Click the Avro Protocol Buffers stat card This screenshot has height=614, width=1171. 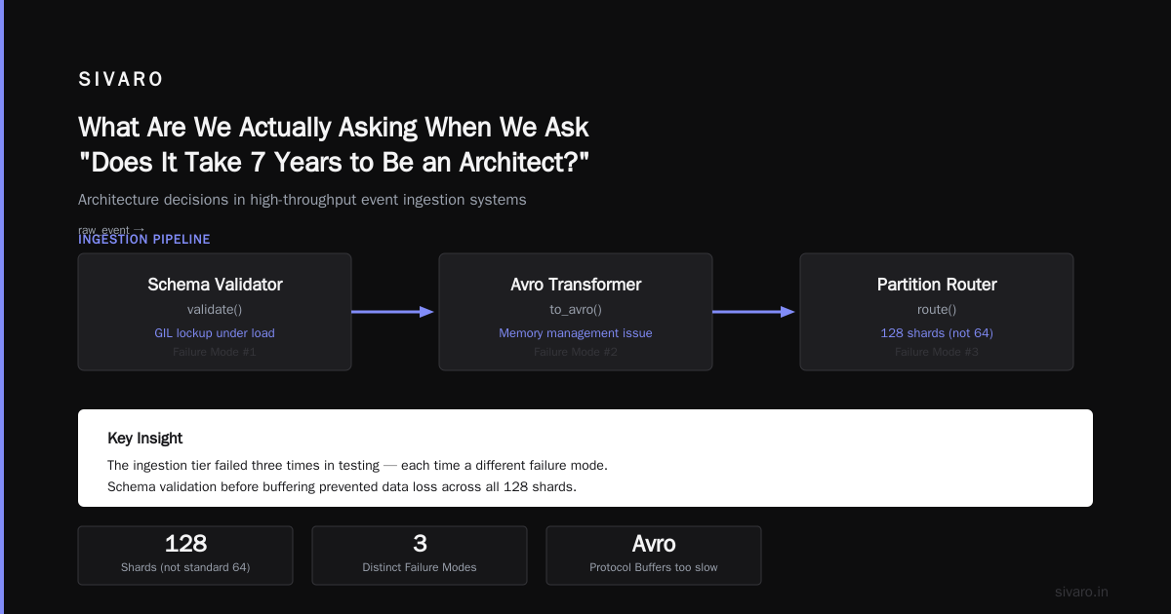point(654,556)
